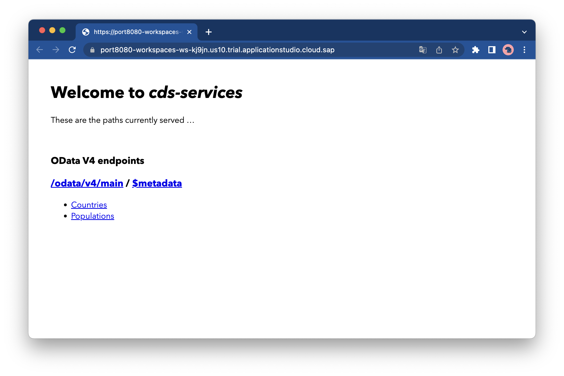Toggle the browser side panel
The height and width of the screenshot is (376, 564).
492,50
